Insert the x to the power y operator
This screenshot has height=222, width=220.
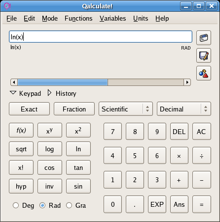pyautogui.click(x=50, y=130)
